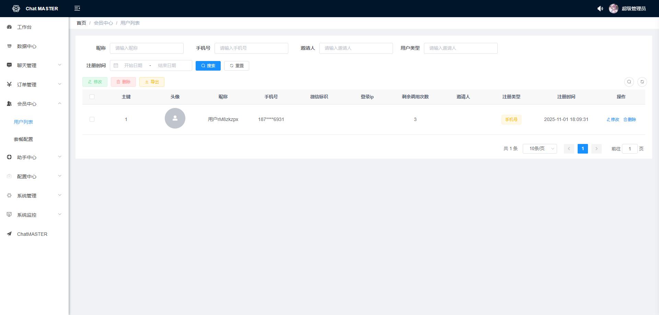
Task: Click the 聊天管理 chat bubble icon
Action: click(x=9, y=65)
